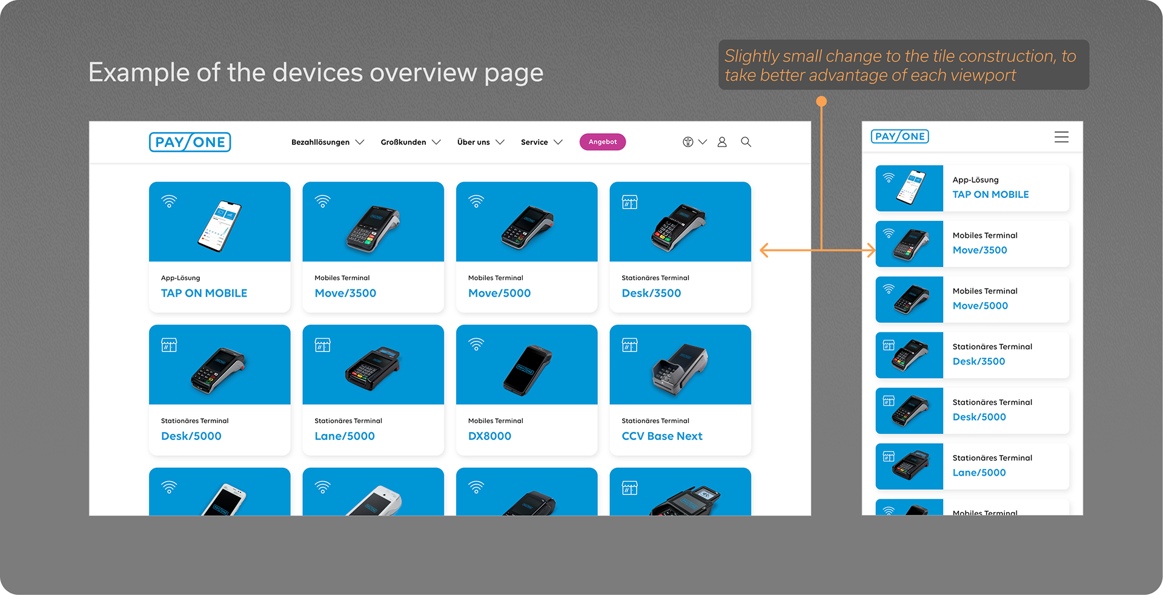1163x595 pixels.
Task: Click the PAYONE logo in desktop header
Action: (190, 142)
